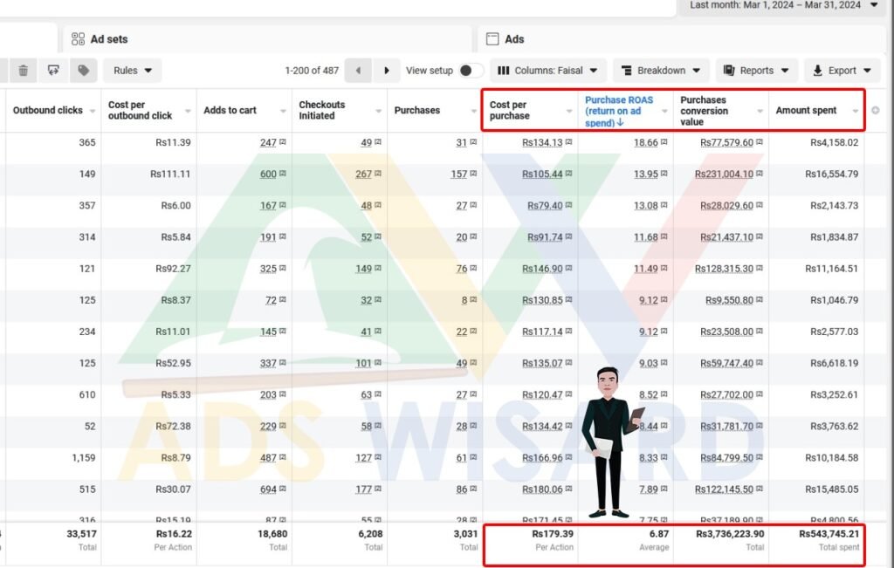Go to the next results page
The width and height of the screenshot is (894, 568).
386,70
